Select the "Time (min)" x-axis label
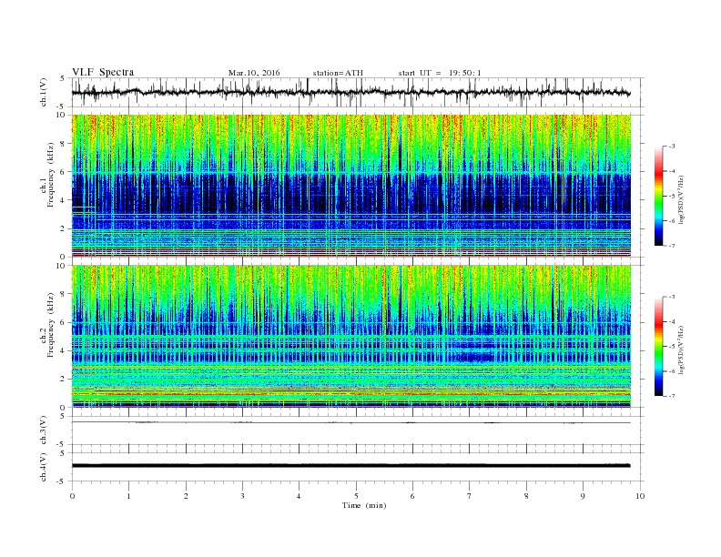 [364, 505]
